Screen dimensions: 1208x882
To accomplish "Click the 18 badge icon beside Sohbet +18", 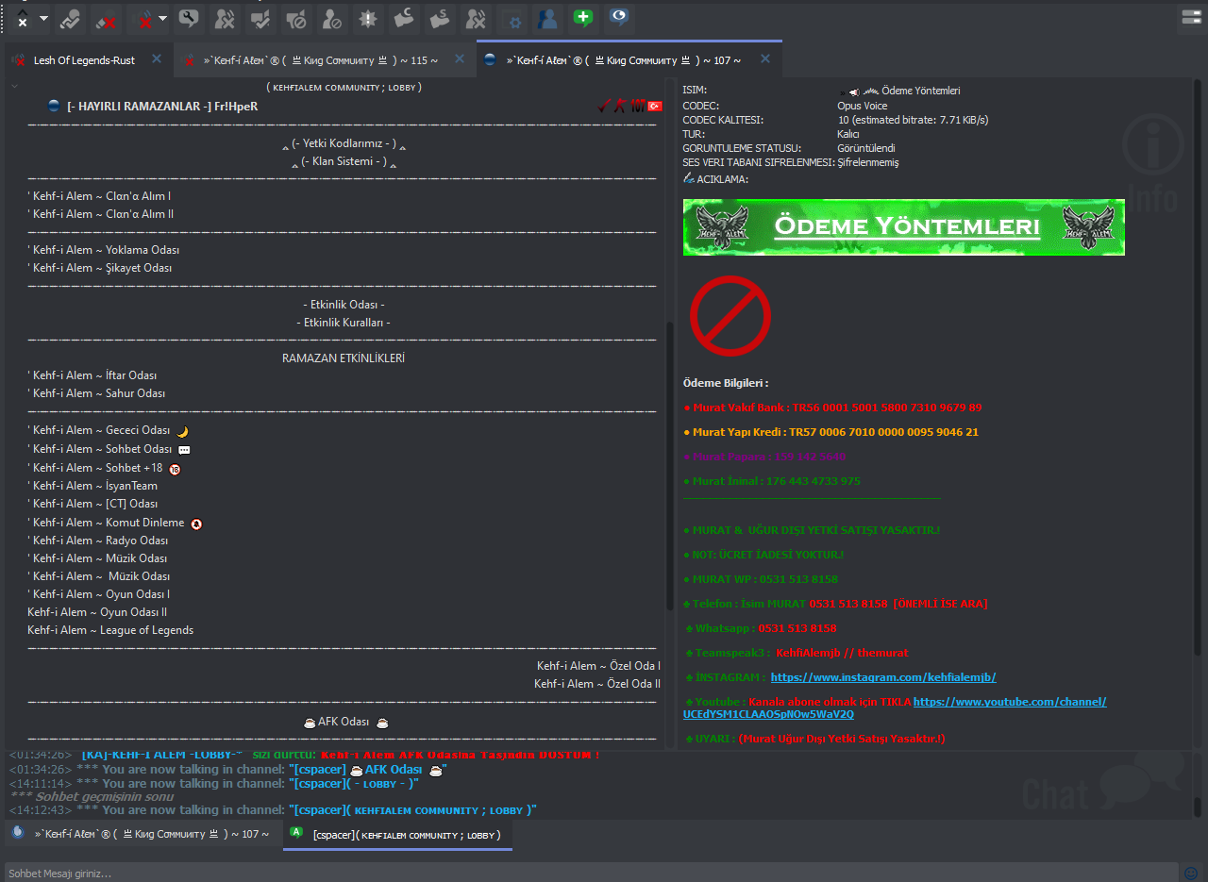I will 175,469.
